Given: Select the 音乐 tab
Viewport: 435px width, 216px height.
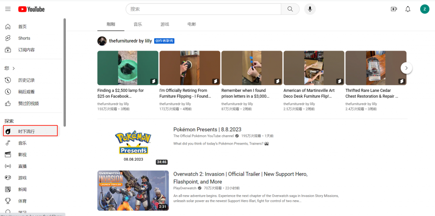Looking at the screenshot, I should 138,24.
